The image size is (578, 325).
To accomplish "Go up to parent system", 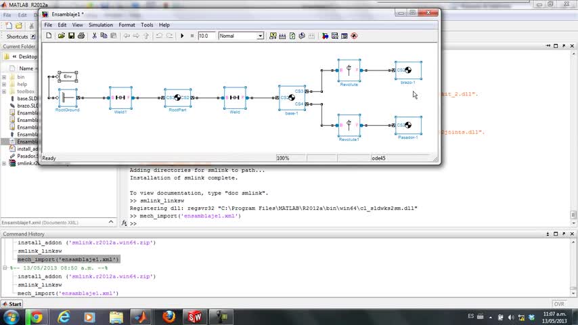I will pos(146,36).
